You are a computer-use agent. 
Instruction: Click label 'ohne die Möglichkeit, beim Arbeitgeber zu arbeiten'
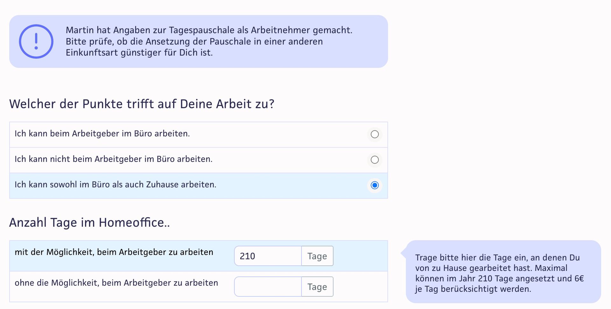click(x=116, y=283)
